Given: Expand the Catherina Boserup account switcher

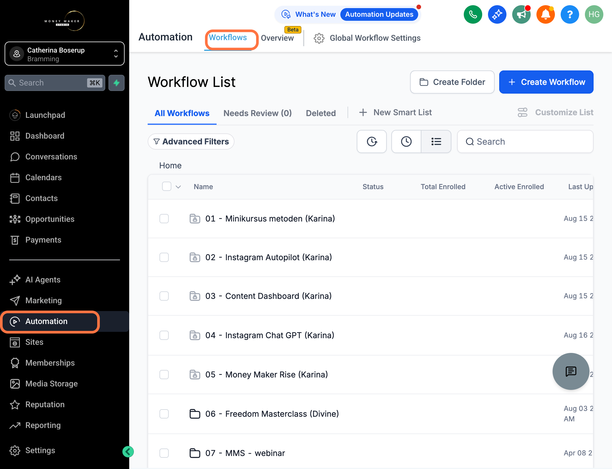Looking at the screenshot, I should pos(65,54).
